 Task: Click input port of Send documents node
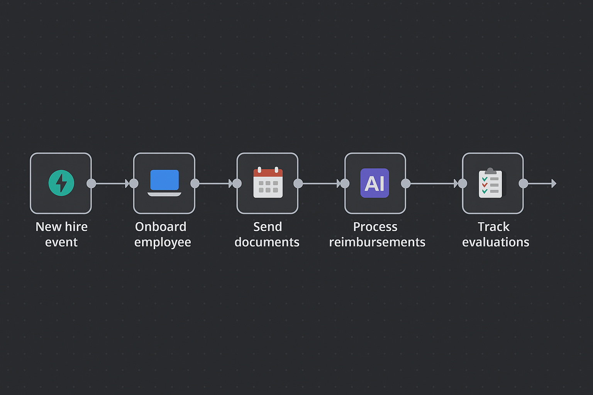point(237,184)
